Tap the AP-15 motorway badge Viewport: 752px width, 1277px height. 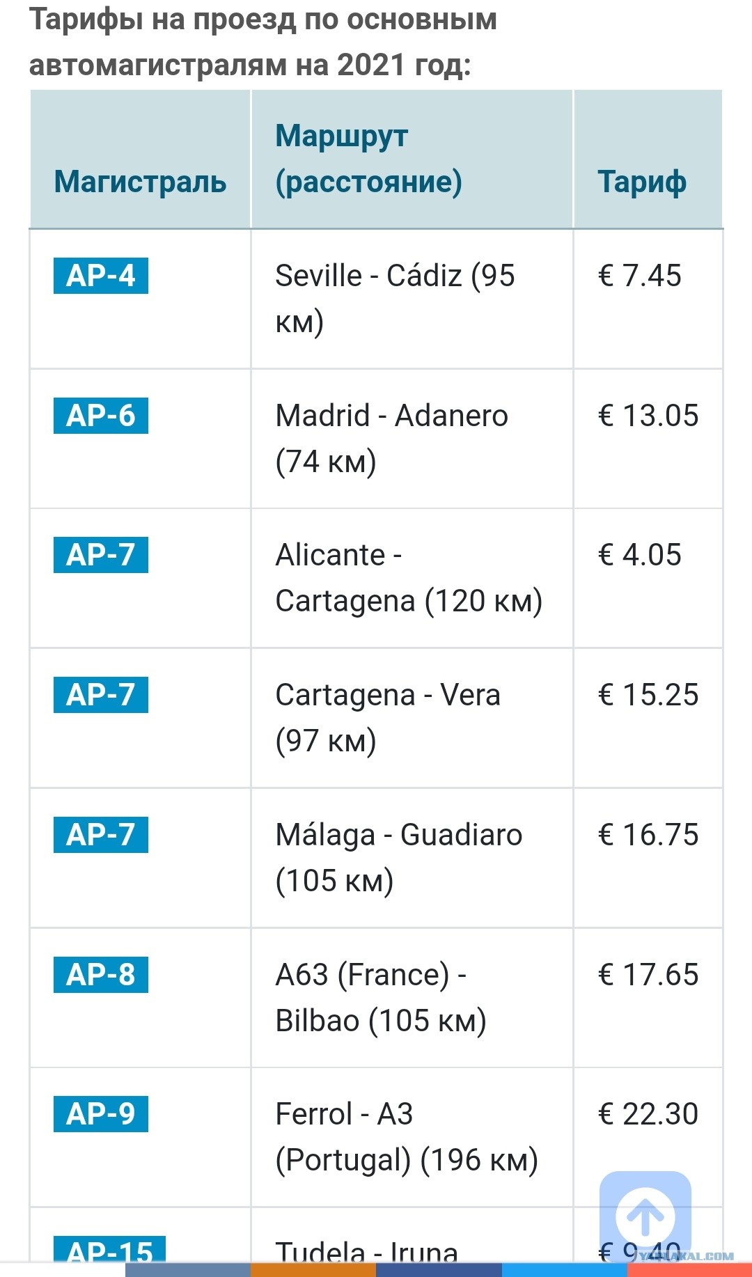click(110, 1249)
